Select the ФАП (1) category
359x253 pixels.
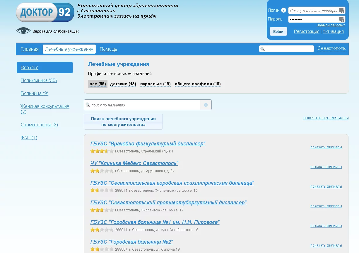29,137
